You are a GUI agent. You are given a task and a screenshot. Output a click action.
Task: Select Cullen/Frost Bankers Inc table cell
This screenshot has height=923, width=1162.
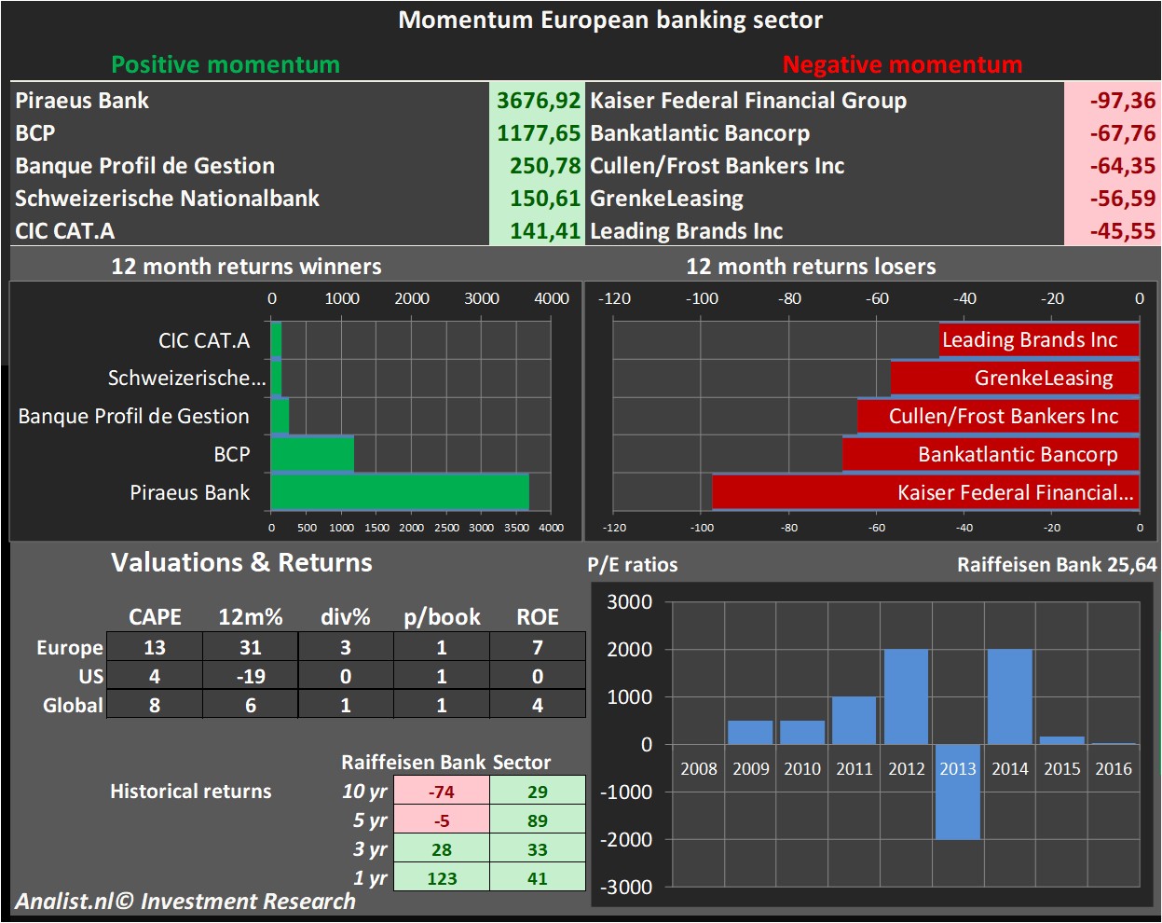click(x=825, y=165)
